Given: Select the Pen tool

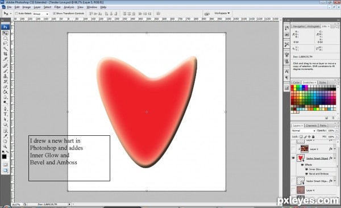Looking at the screenshot, I should click(x=5, y=109).
